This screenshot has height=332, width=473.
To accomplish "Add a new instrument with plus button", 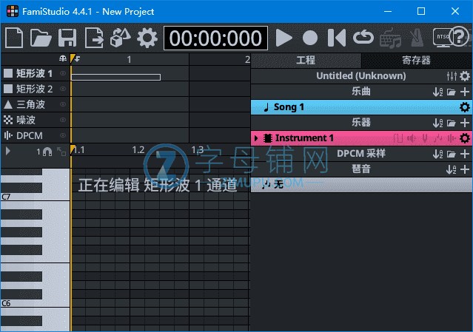I will (465, 123).
